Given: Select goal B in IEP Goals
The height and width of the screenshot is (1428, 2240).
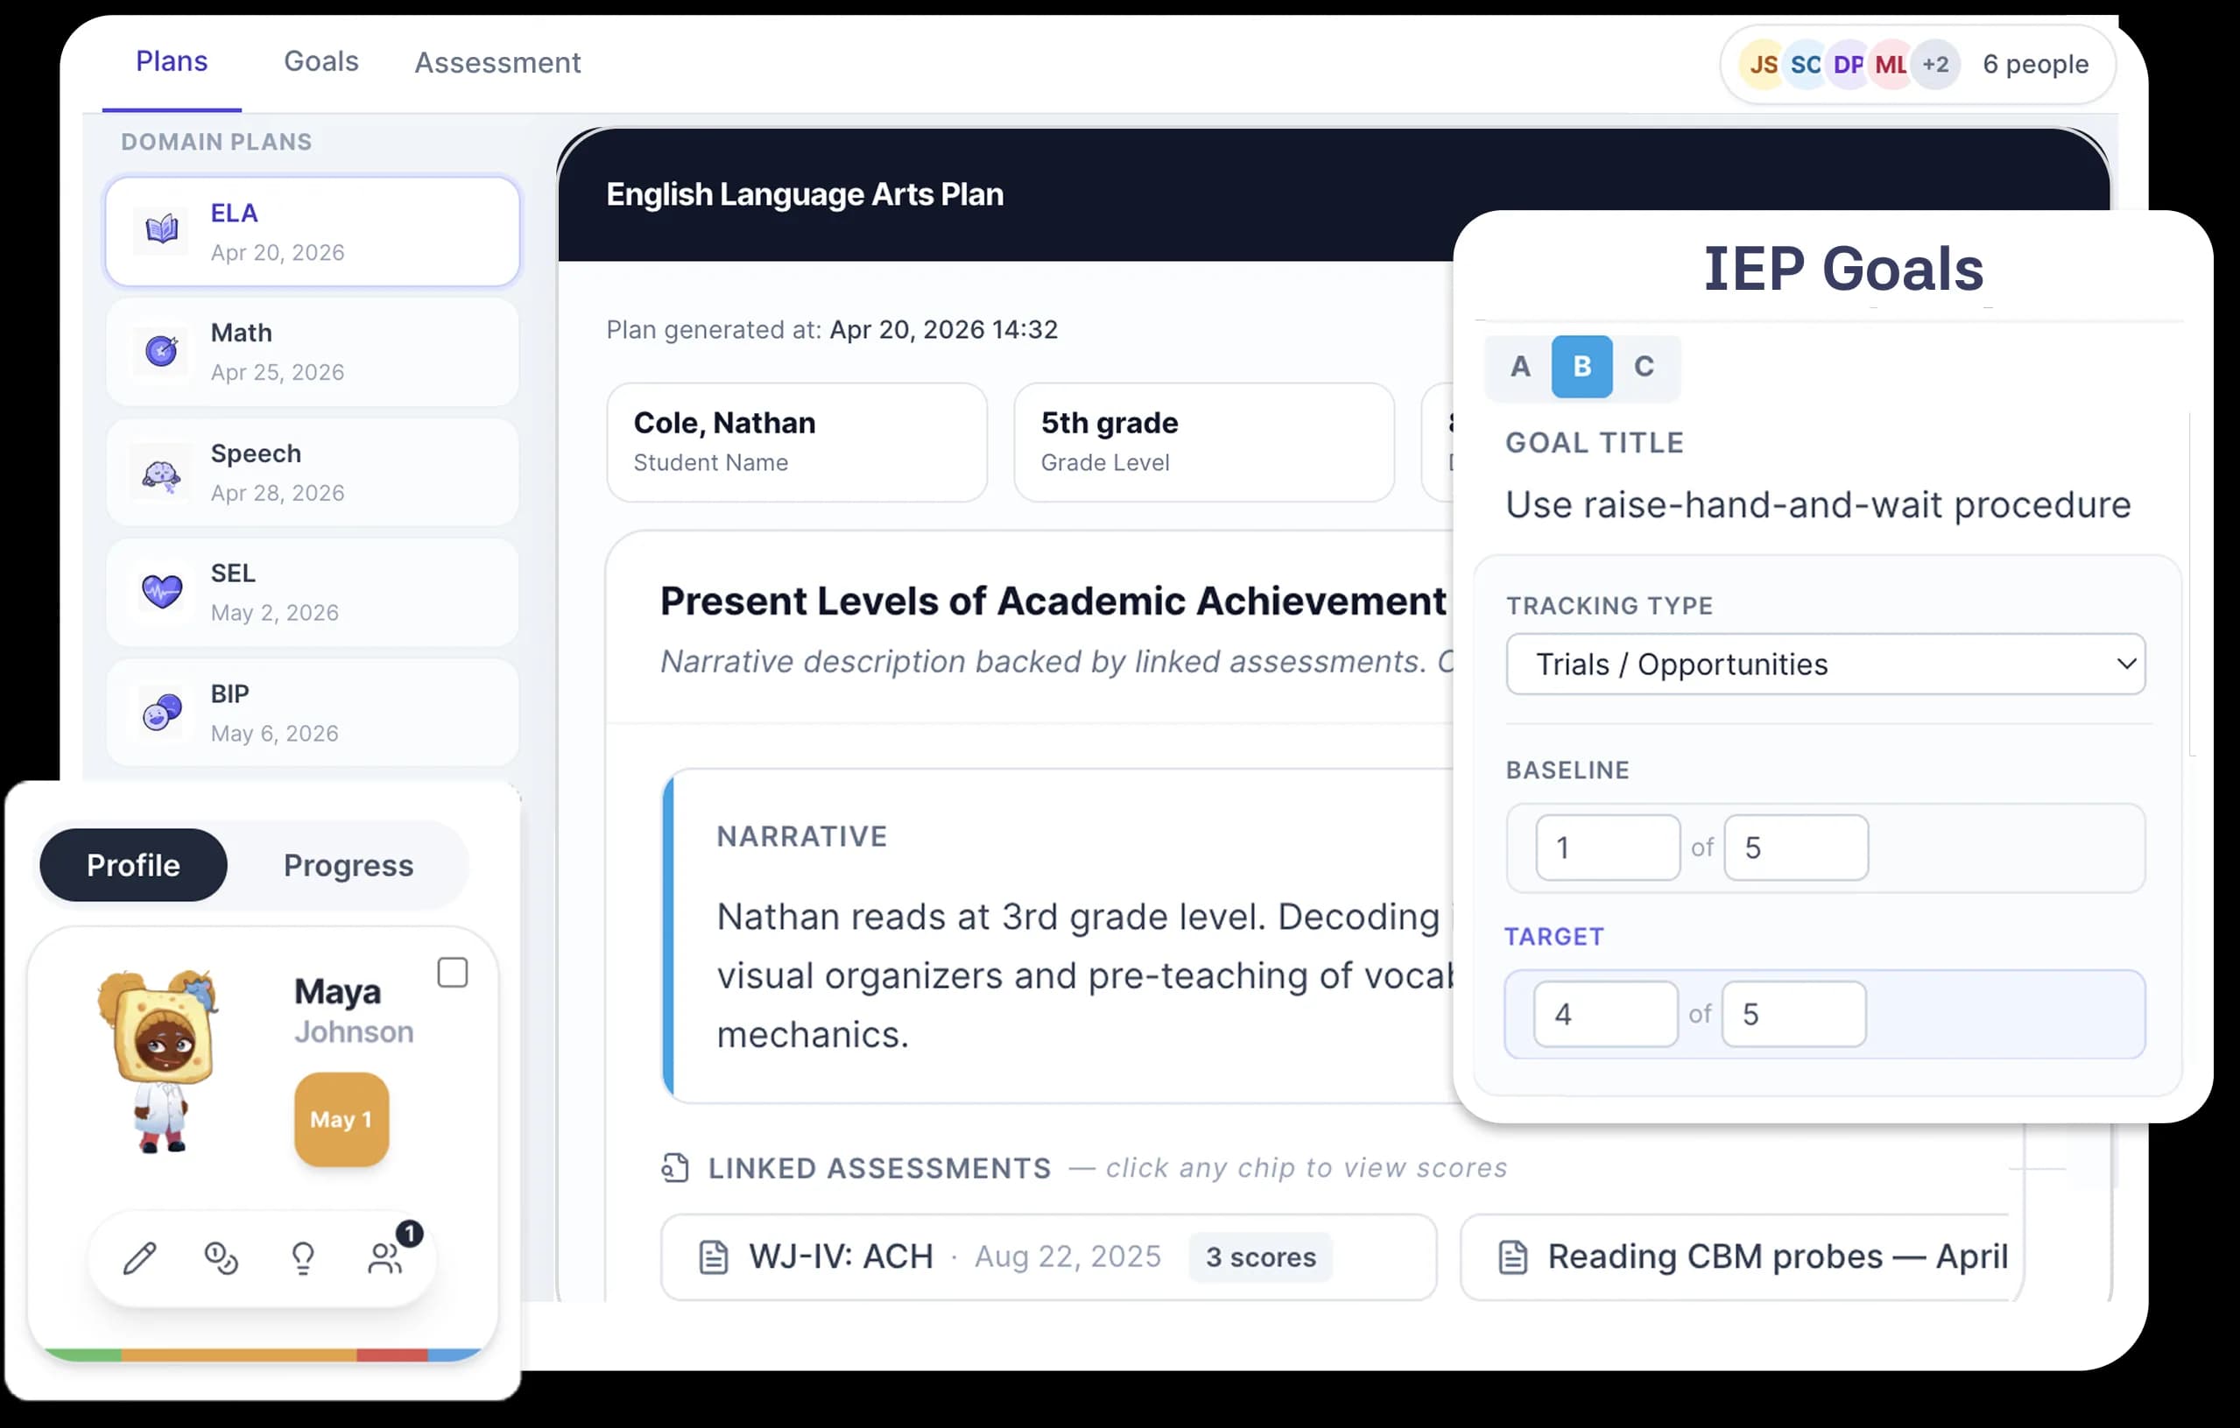Looking at the screenshot, I should click(1581, 367).
